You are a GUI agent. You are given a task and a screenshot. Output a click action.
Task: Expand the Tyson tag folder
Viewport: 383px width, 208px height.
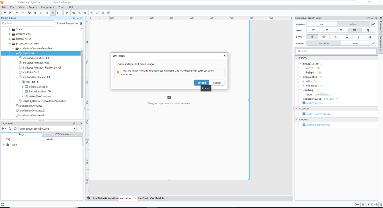tap(4, 145)
